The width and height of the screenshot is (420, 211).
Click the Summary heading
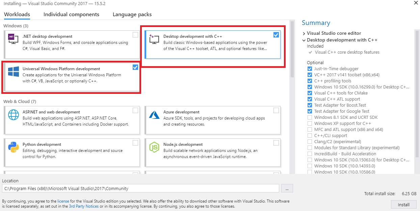click(316, 23)
